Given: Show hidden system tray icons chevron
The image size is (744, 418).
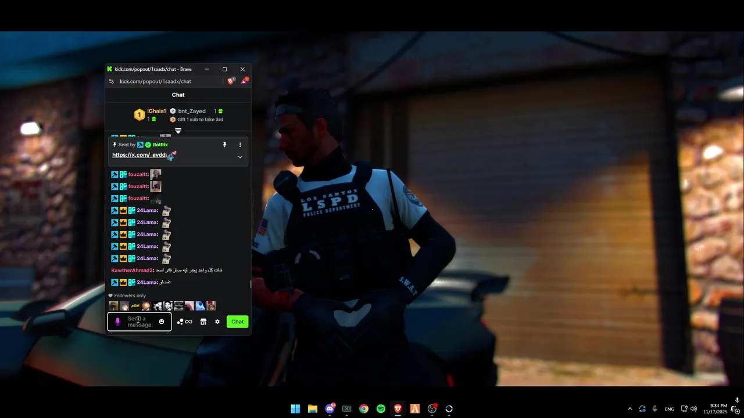Looking at the screenshot, I should pos(629,409).
